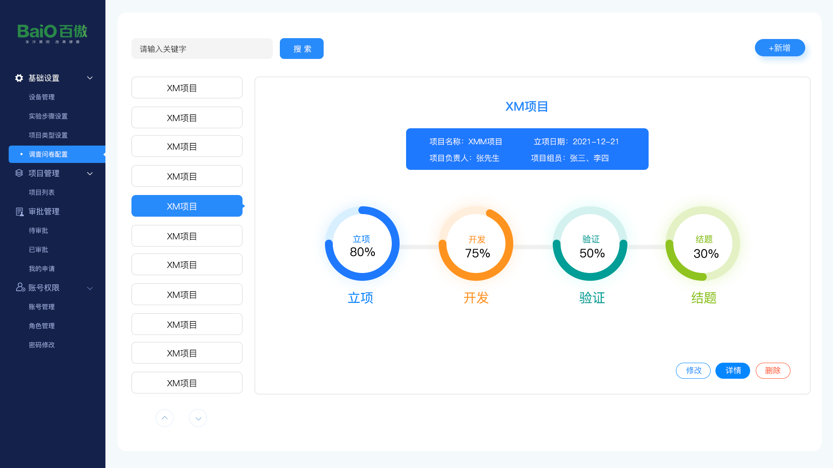Click the layers icon beside 项目管理
The height and width of the screenshot is (468, 833).
19,173
